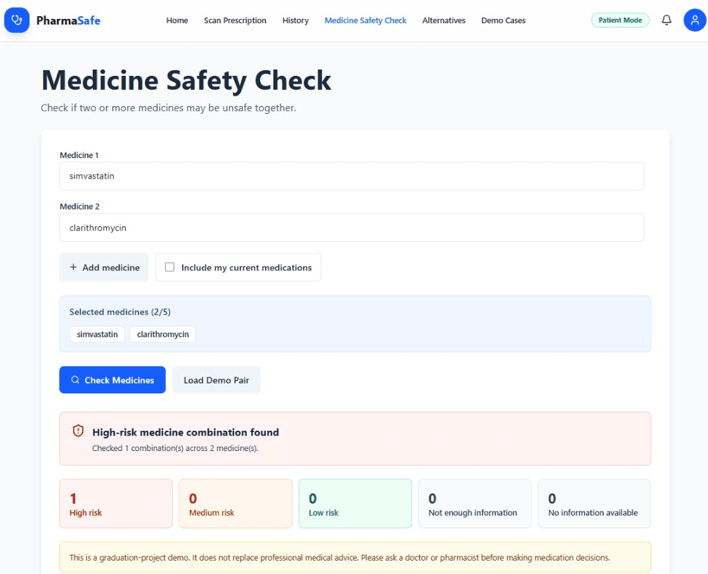This screenshot has width=708, height=574.
Task: Click the graduation-project demo disclaimer text
Action: [x=340, y=558]
